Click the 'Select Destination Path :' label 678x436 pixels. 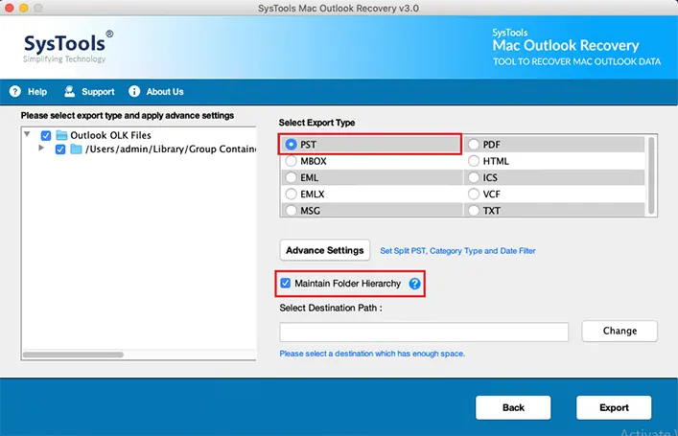[x=331, y=308]
